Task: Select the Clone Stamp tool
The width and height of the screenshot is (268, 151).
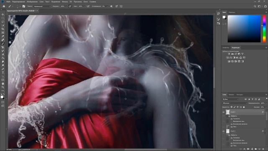Action: [3, 47]
